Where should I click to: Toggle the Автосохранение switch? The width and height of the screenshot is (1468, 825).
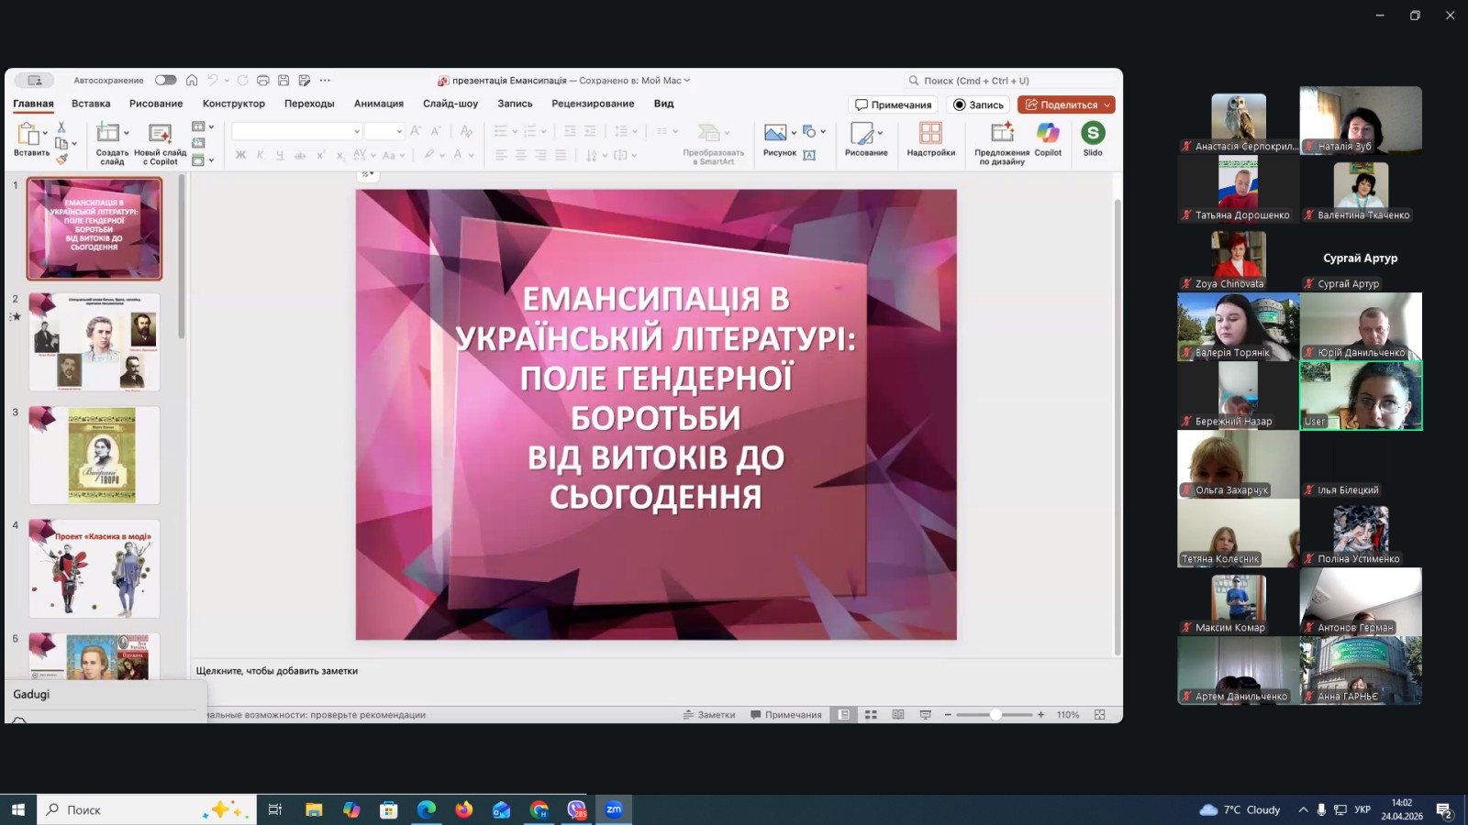(x=165, y=81)
